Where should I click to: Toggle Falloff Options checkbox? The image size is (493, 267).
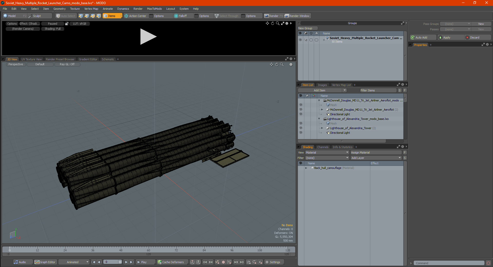196,16
